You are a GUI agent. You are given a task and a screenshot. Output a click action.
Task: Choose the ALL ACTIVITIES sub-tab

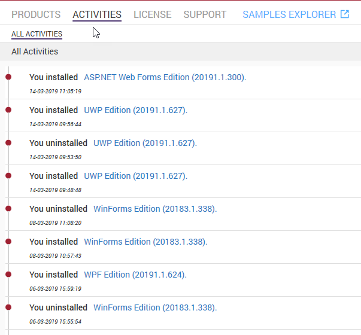[37, 34]
